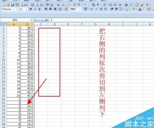Click the Sort Ascending icon
The image size is (154, 128).
pos(111,5)
